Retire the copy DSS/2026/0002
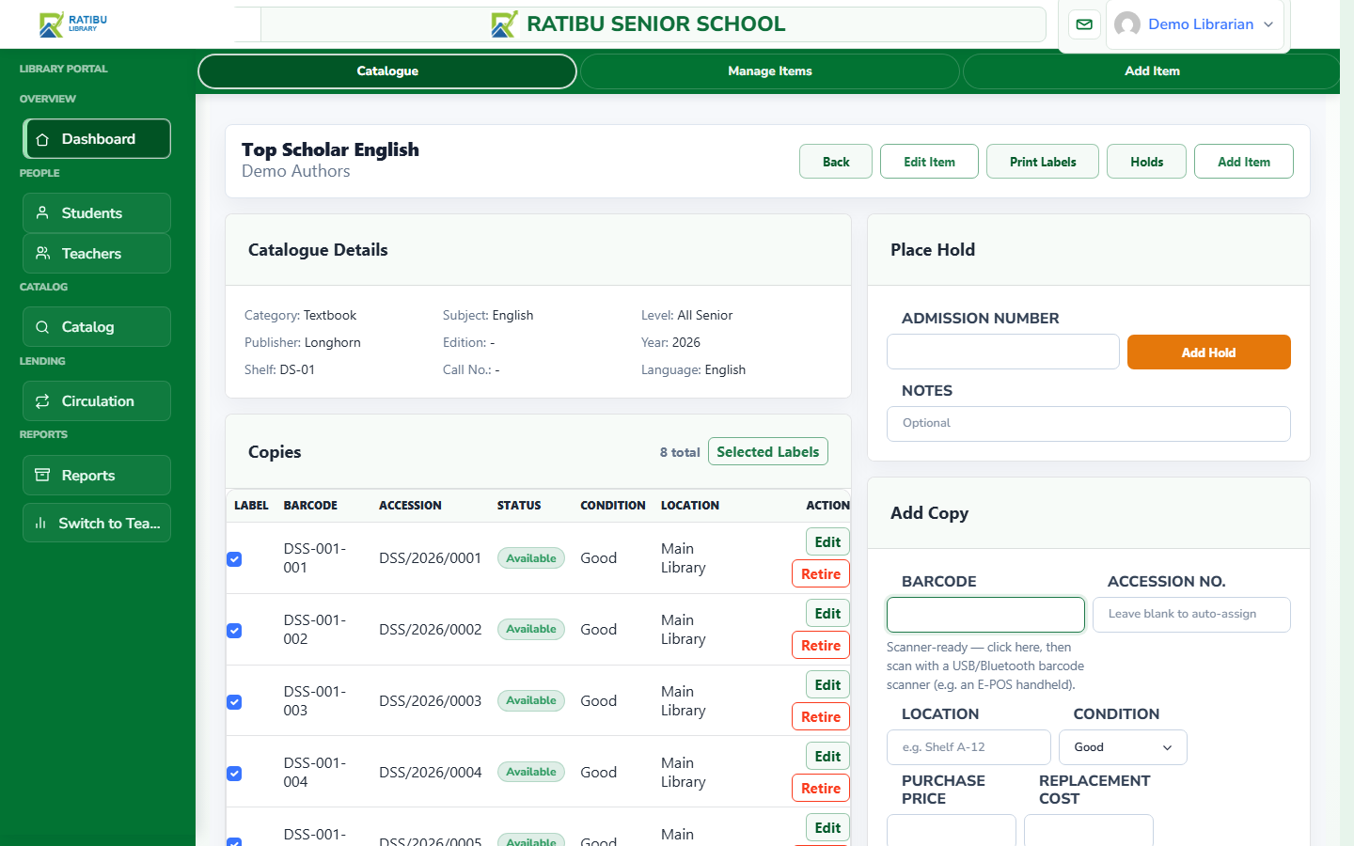1354x846 pixels. pyautogui.click(x=821, y=646)
